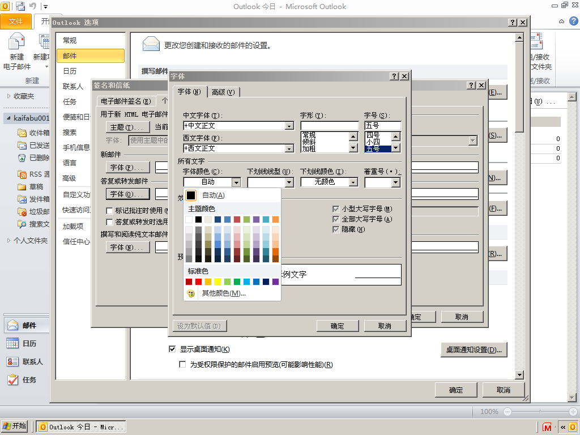Image resolution: width=580 pixels, height=435 pixels.
Task: Pick the orange swatch in the 主题颜色 top row
Action: 276,219
